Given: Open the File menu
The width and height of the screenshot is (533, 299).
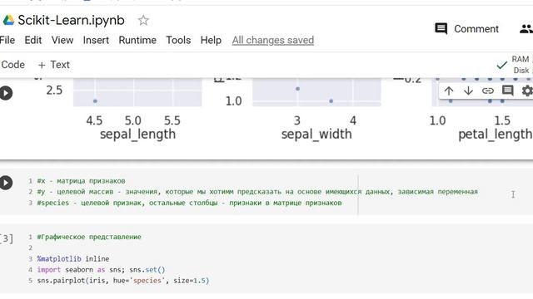Looking at the screenshot, I should point(7,40).
